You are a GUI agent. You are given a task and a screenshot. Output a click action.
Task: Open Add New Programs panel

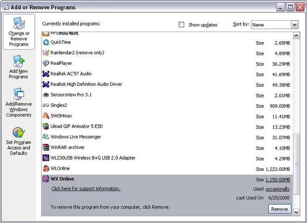(18, 67)
